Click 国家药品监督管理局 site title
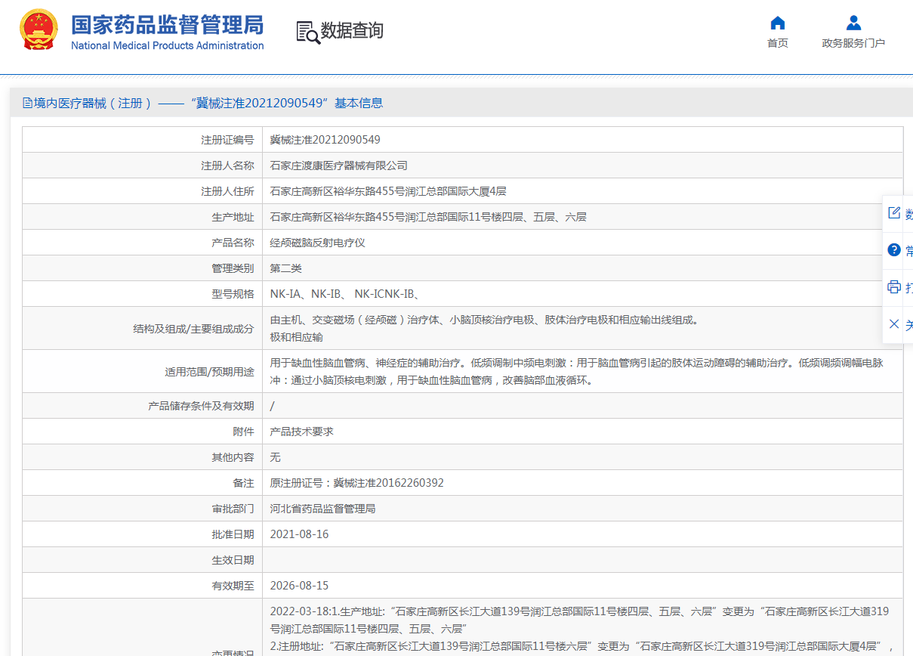The image size is (913, 656). [x=168, y=24]
